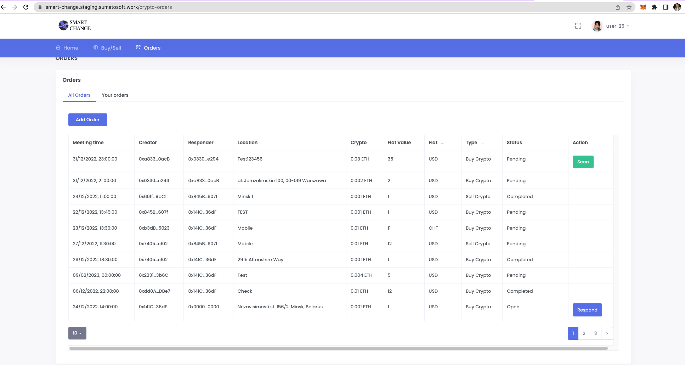Screen dimensions: 685x365
Task: Go to Home in the navigation bar
Action: [x=67, y=48]
